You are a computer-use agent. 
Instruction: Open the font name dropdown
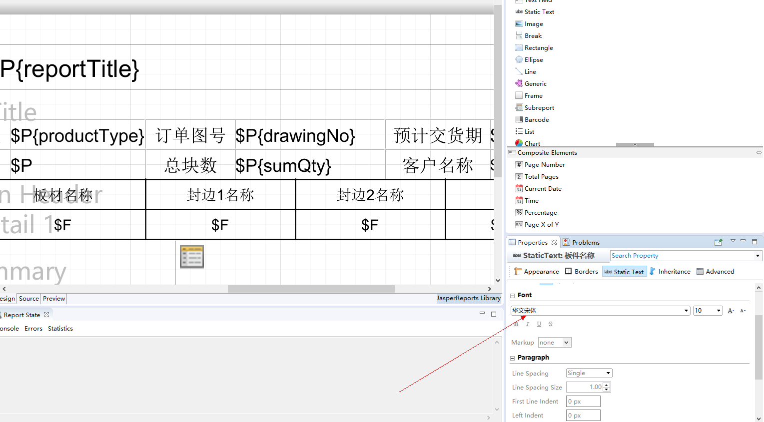pos(686,311)
